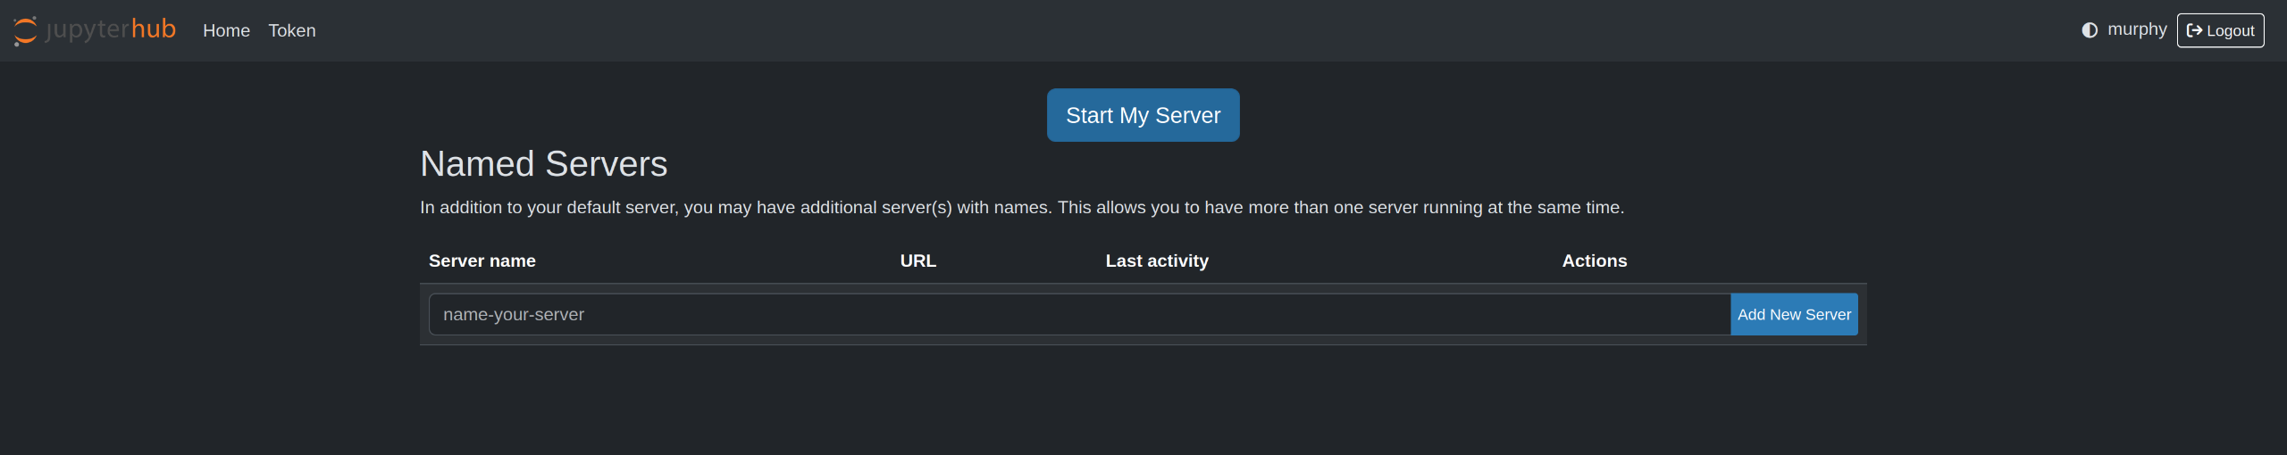
Task: Click the murphy username label
Action: point(2137,29)
